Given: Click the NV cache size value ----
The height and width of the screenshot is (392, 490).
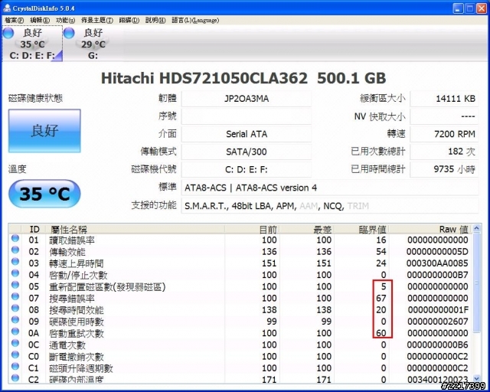Looking at the screenshot, I should coord(444,116).
